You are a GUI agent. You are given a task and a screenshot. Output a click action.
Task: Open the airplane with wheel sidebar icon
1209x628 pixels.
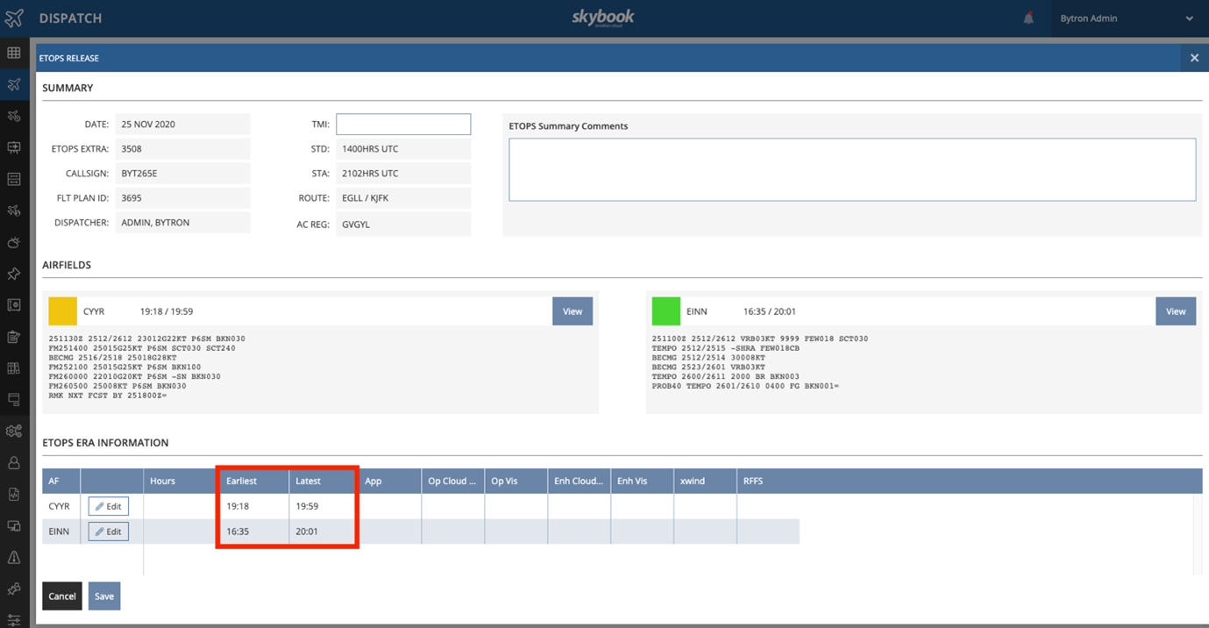14,116
